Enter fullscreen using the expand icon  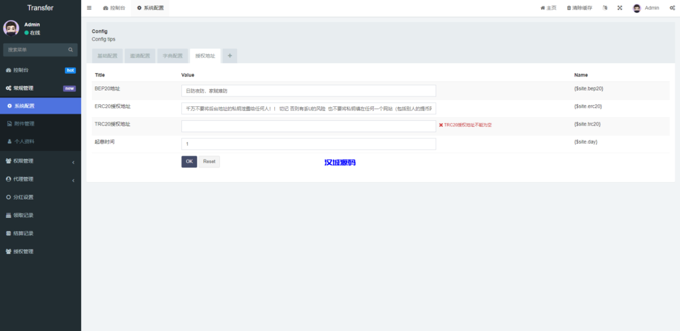tap(620, 8)
